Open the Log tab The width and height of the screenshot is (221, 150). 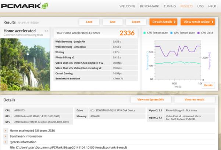coord(200,6)
